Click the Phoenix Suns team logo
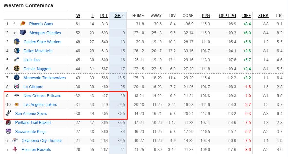Image resolution: width=288 pixels, height=157 pixels. click(23, 24)
